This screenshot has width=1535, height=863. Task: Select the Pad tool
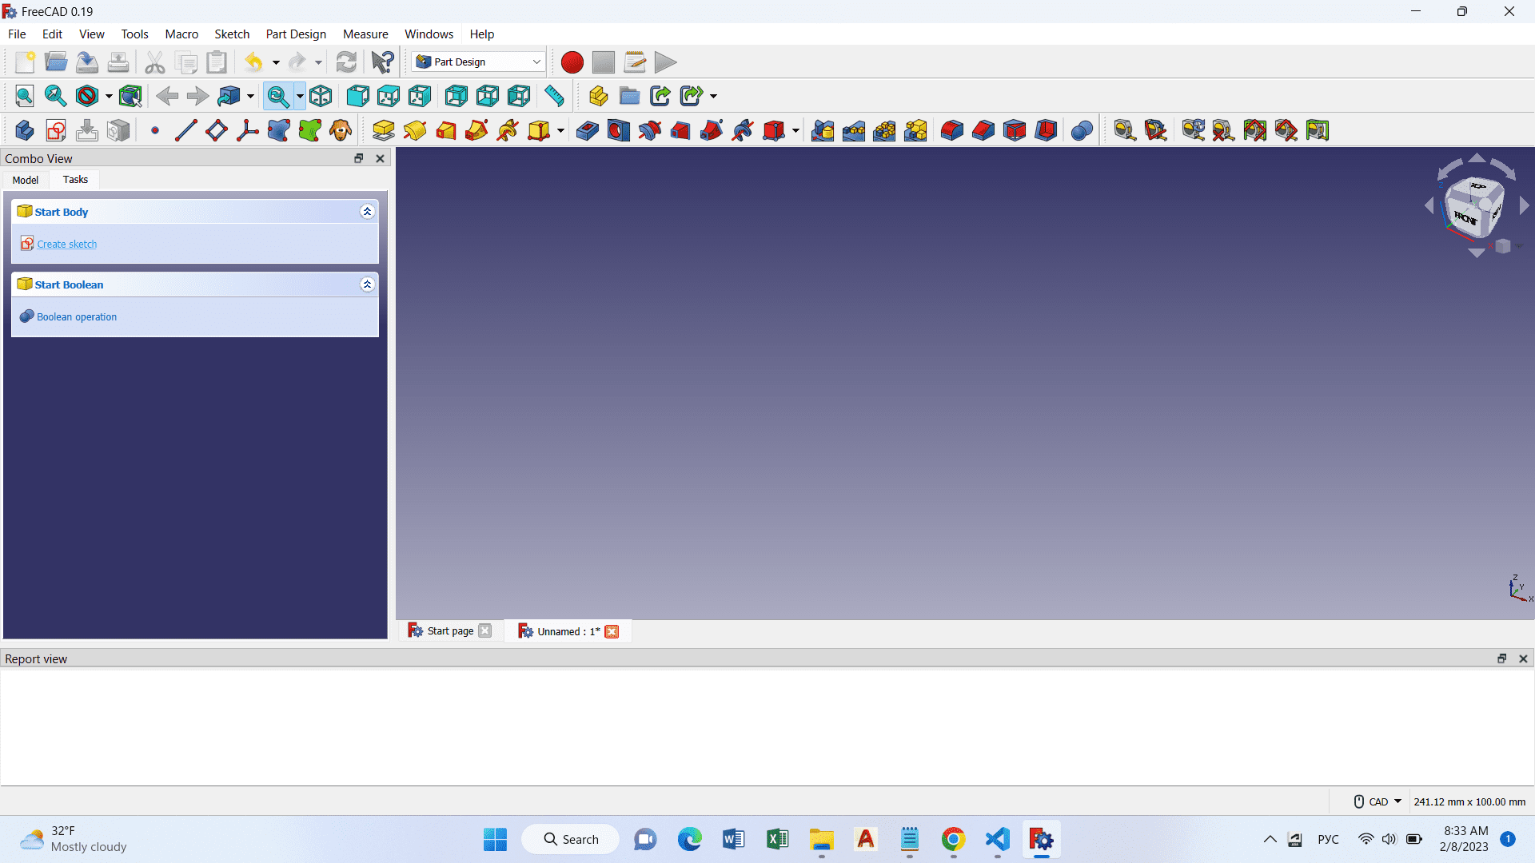[x=384, y=130]
